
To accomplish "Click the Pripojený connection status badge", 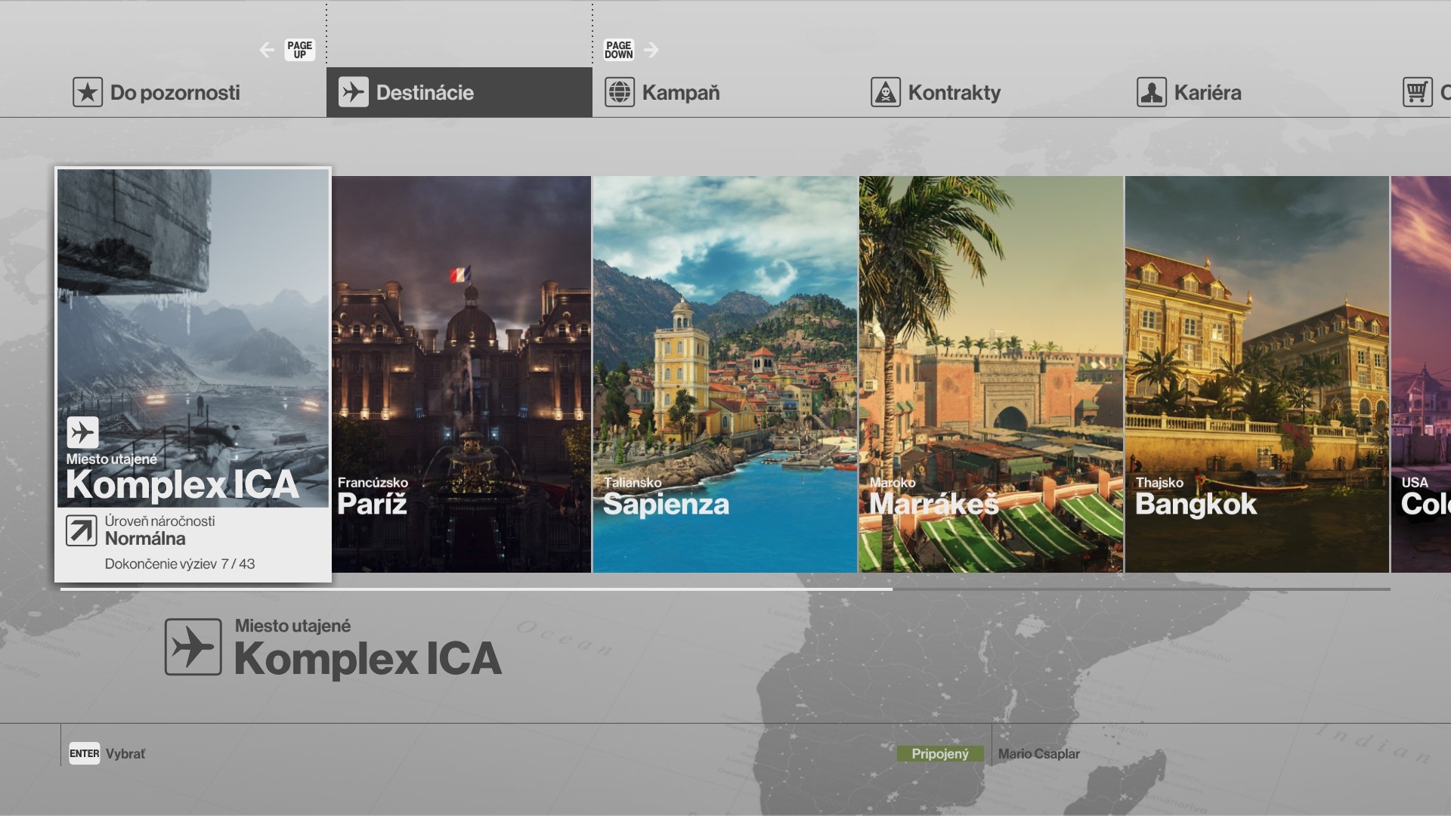I will point(940,753).
